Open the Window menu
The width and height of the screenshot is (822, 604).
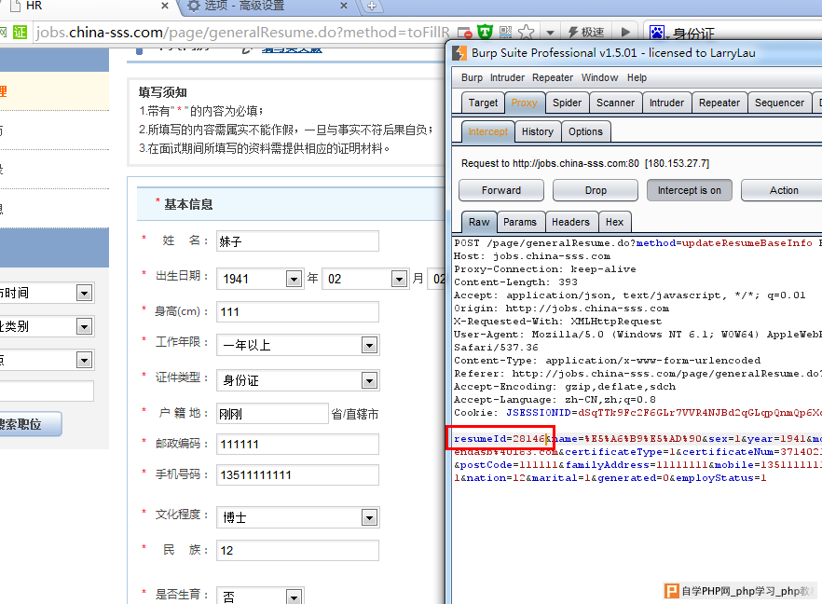tap(599, 77)
